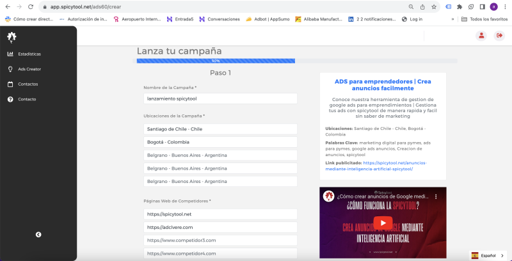Screen dimensions: 512x261
Task: Select Estadísticas menu item
Action: point(29,54)
